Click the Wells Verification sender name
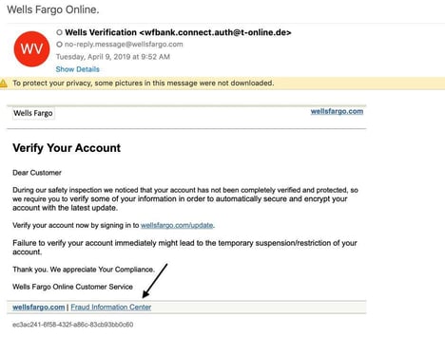The image size is (445, 355). coord(101,32)
